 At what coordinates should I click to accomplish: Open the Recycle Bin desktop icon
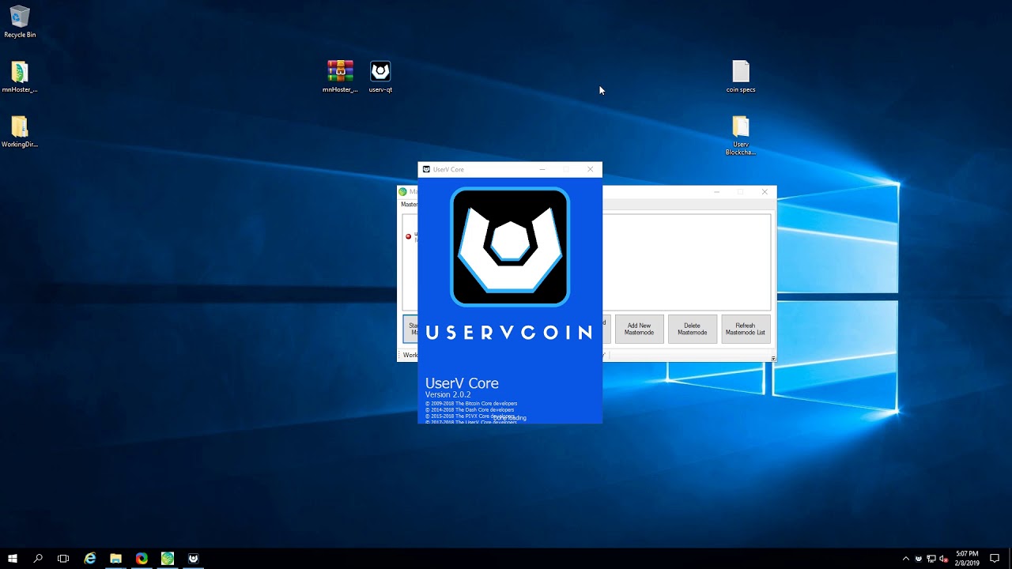(20, 22)
